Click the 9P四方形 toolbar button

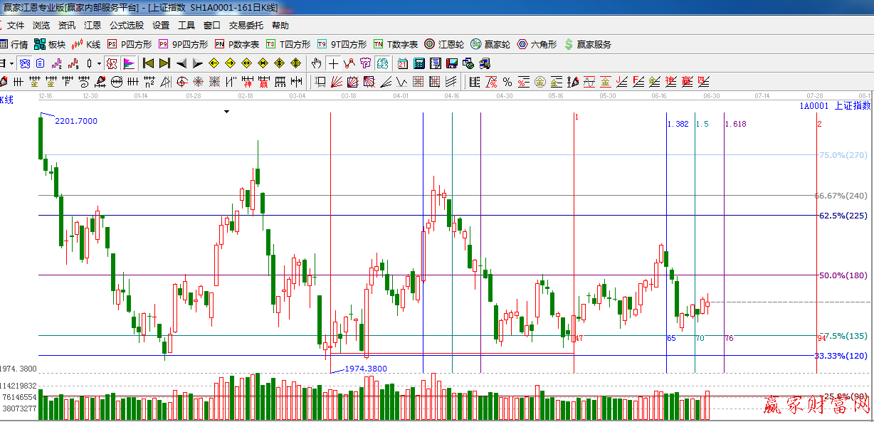click(183, 44)
